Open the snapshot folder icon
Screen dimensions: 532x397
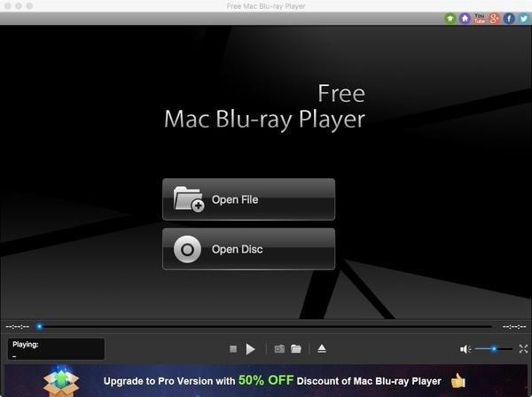(296, 349)
